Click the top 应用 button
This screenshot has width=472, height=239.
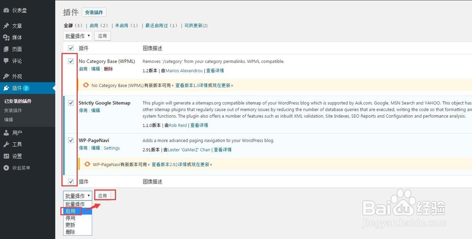coord(102,36)
